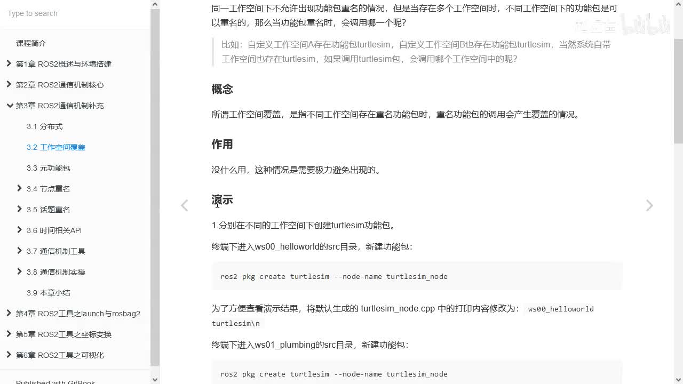
Task: Open 第6章 ROS2工具之可视化 chapter
Action: click(x=60, y=355)
